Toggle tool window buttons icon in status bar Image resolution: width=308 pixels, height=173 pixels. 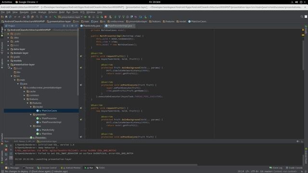pos(2,172)
